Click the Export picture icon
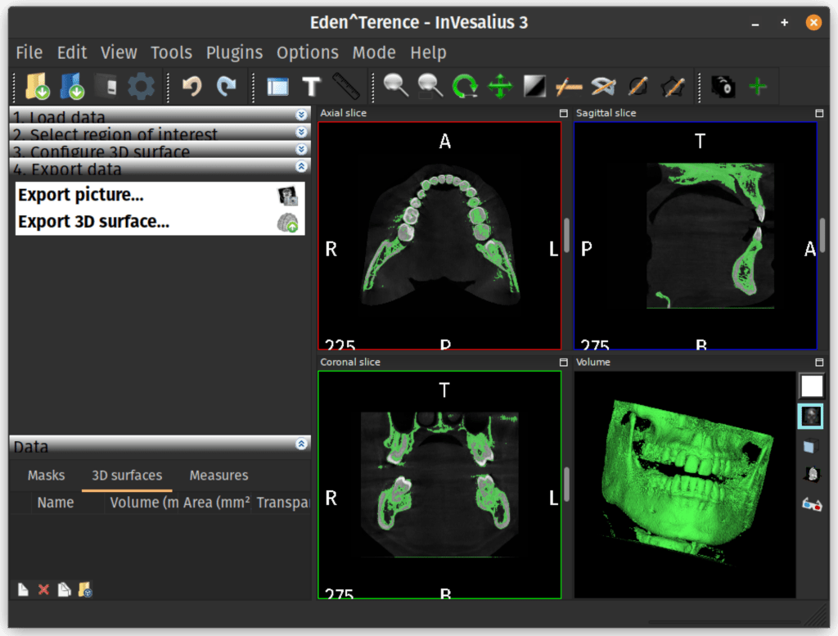 click(x=287, y=196)
